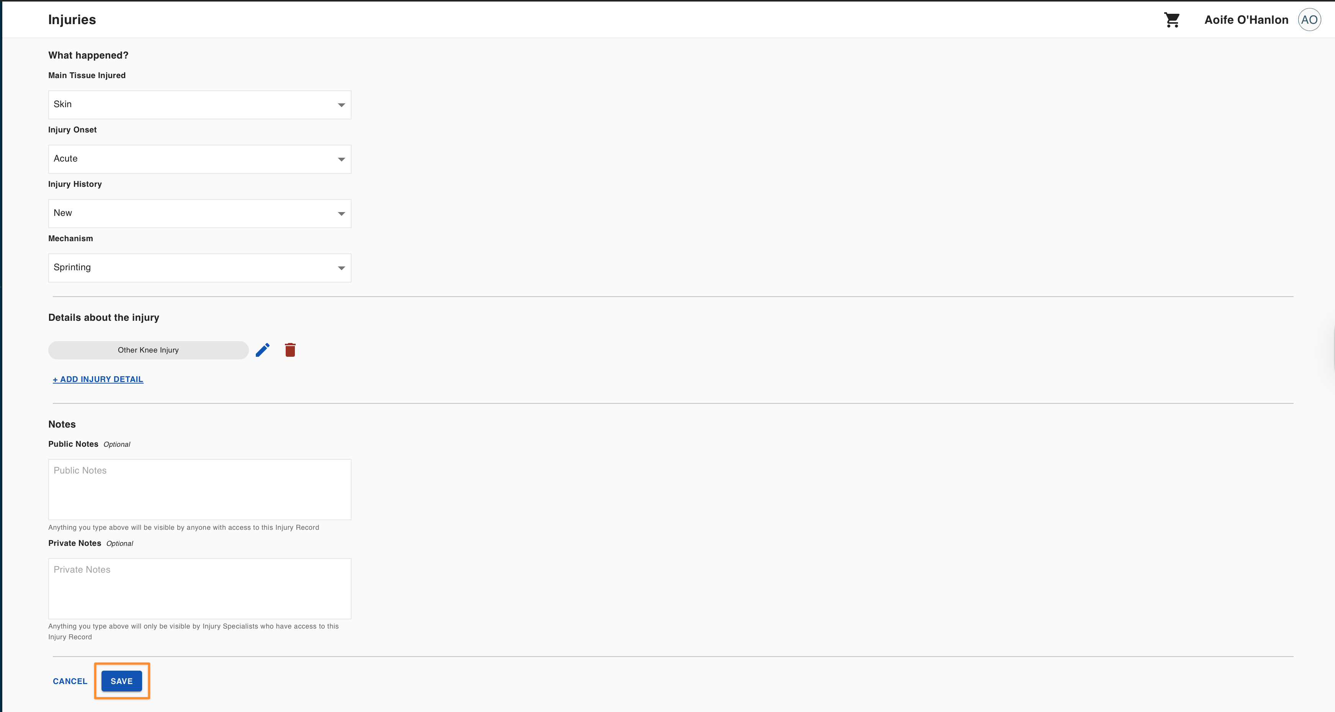This screenshot has height=712, width=1335.
Task: Click the Sprinting mechanism value
Action: click(72, 268)
